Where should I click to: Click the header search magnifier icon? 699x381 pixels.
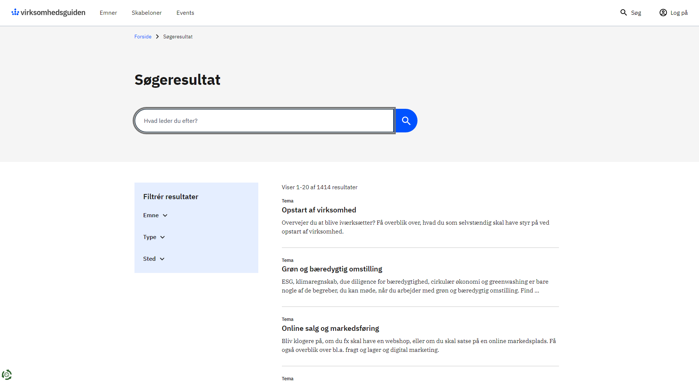point(623,13)
